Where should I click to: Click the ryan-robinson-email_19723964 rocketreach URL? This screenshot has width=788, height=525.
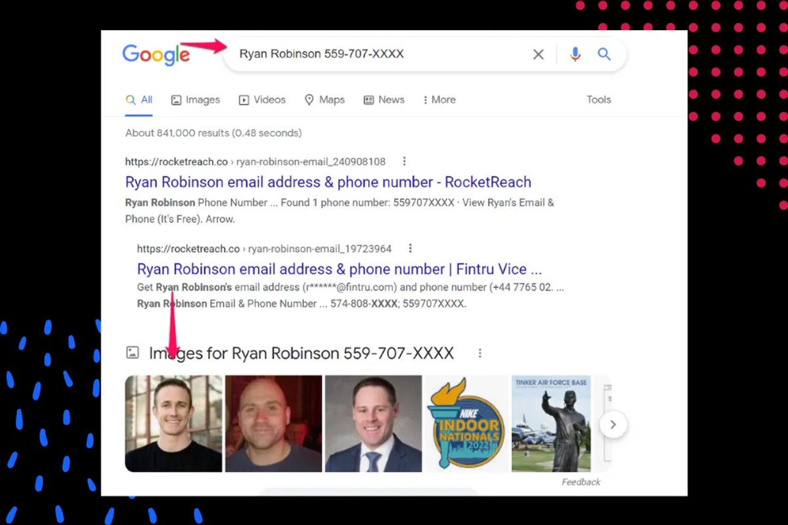tap(265, 249)
